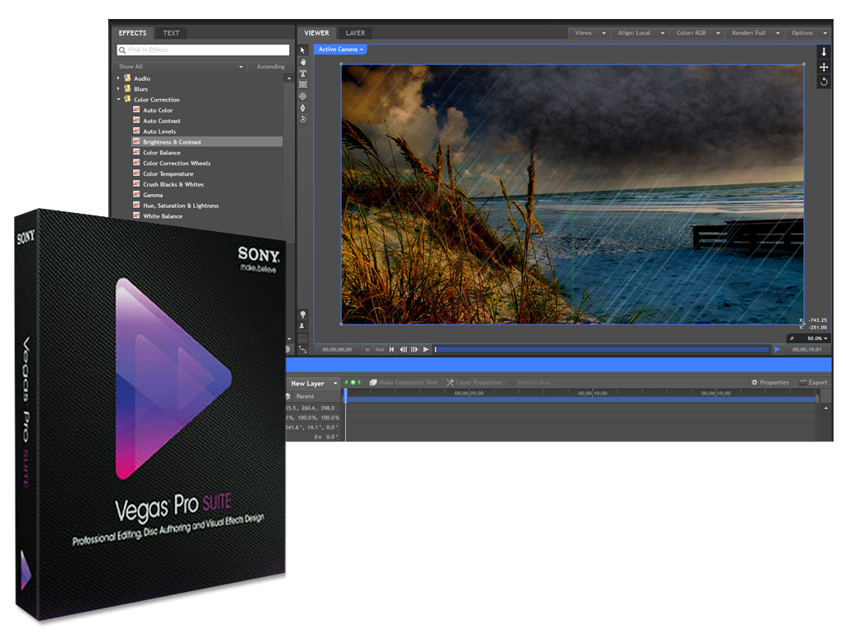The image size is (846, 634).
Task: Expand the Audio effects folder
Action: click(118, 78)
